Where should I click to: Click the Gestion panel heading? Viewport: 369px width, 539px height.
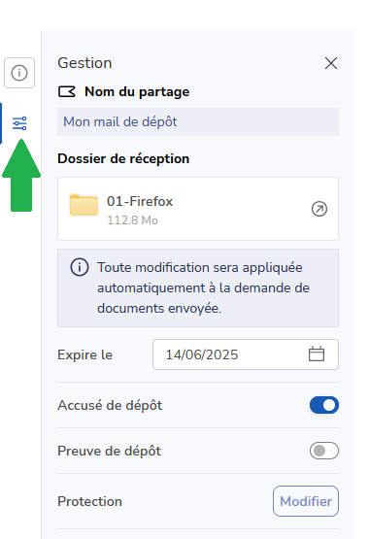(84, 63)
